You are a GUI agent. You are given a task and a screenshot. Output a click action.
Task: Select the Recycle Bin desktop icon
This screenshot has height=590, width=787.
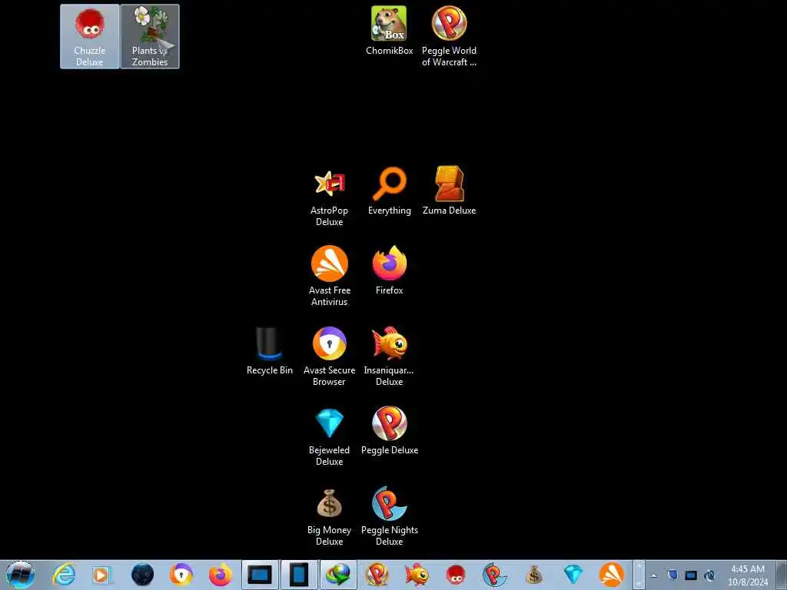click(269, 350)
